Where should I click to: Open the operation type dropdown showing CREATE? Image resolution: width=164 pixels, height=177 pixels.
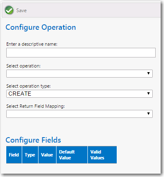pos(79,94)
